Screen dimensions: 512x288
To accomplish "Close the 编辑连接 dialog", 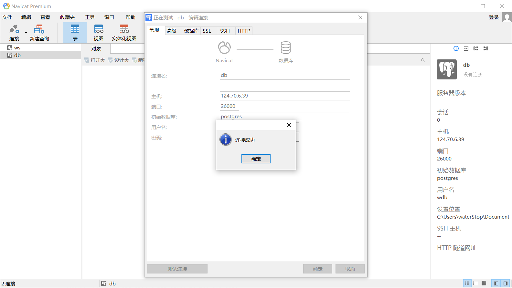I will (x=360, y=17).
